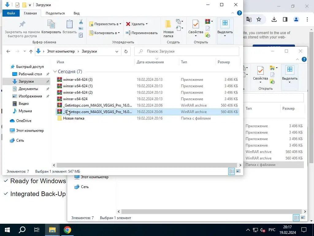
Task: Sort by the front window's Size column header
Action: pos(224,62)
